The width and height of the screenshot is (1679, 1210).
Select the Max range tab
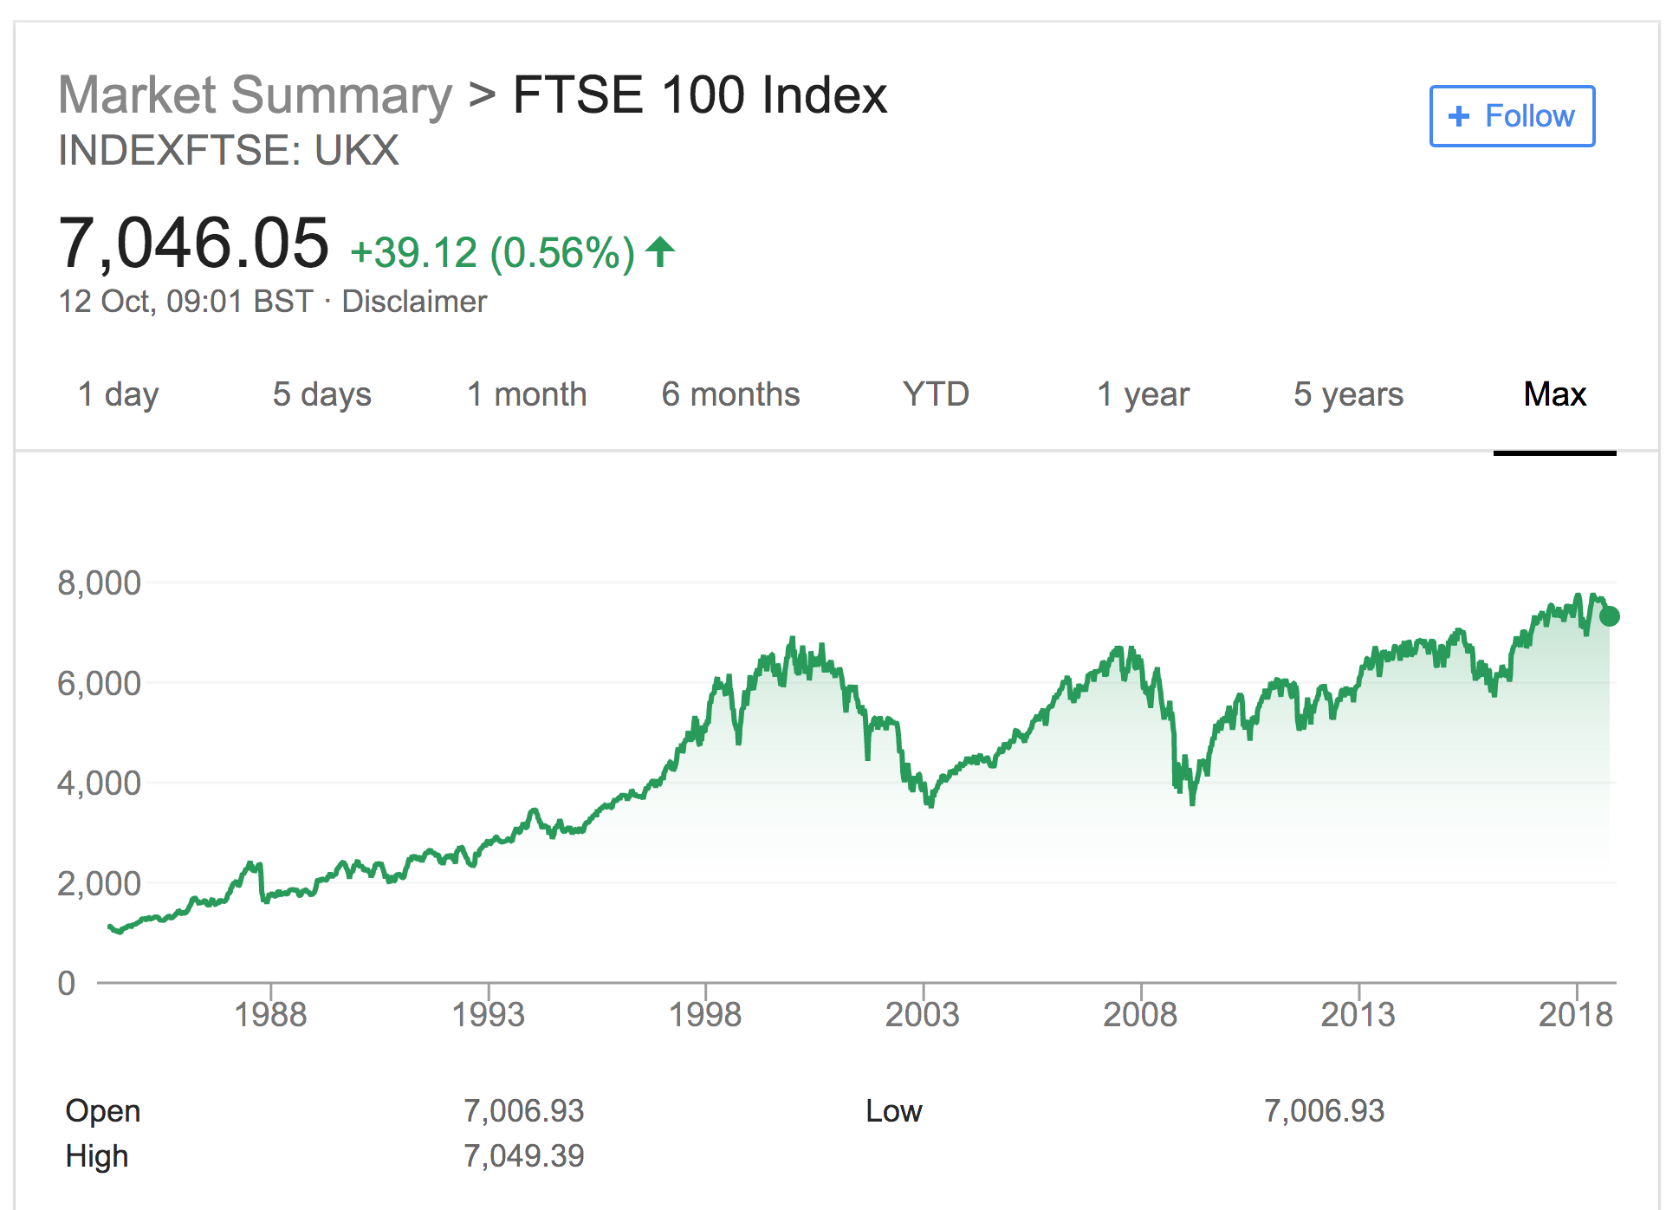coord(1554,394)
